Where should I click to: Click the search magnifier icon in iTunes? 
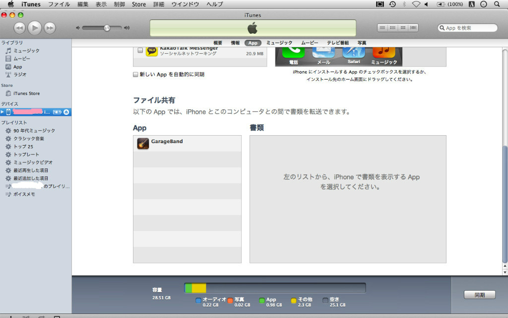tap(442, 28)
